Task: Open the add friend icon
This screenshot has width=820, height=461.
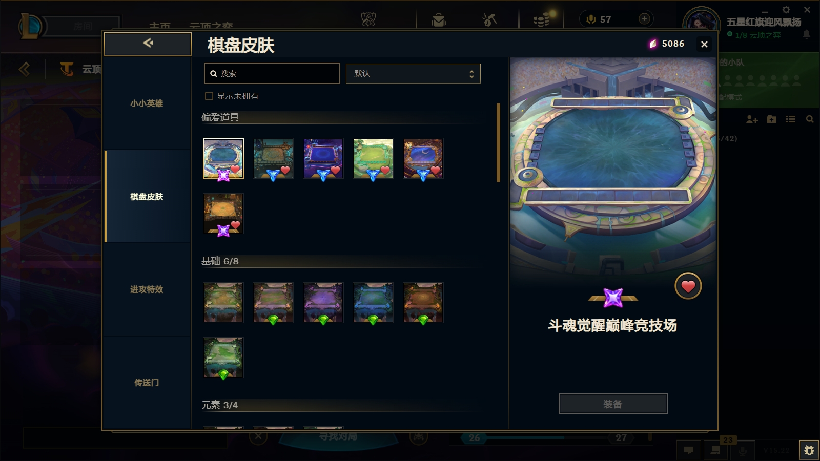Action: (x=752, y=119)
